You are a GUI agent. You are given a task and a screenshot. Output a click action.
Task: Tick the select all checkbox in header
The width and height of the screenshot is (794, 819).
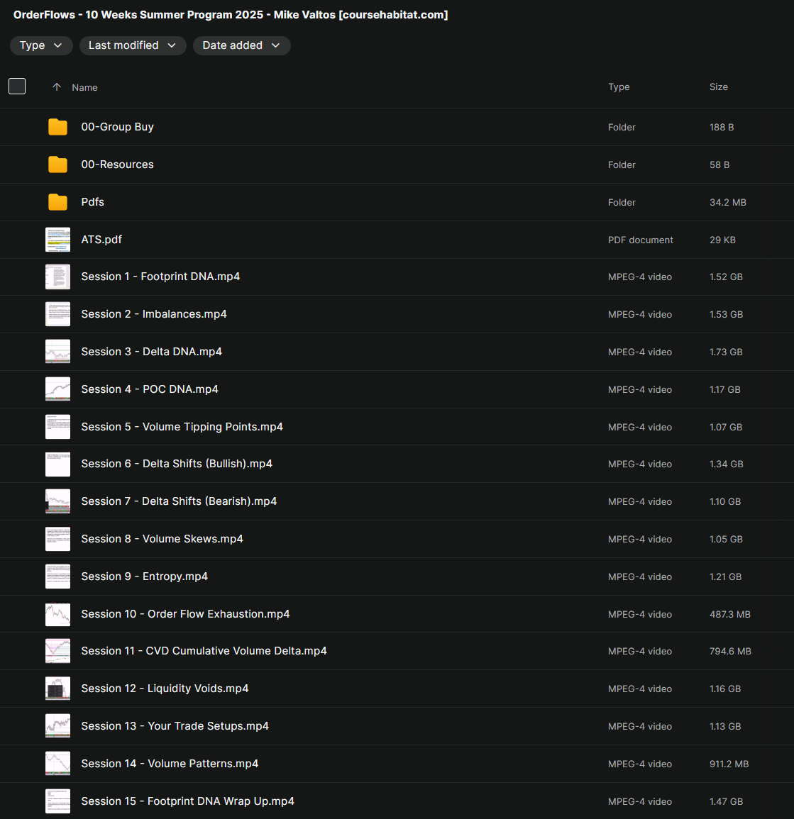[x=17, y=87]
